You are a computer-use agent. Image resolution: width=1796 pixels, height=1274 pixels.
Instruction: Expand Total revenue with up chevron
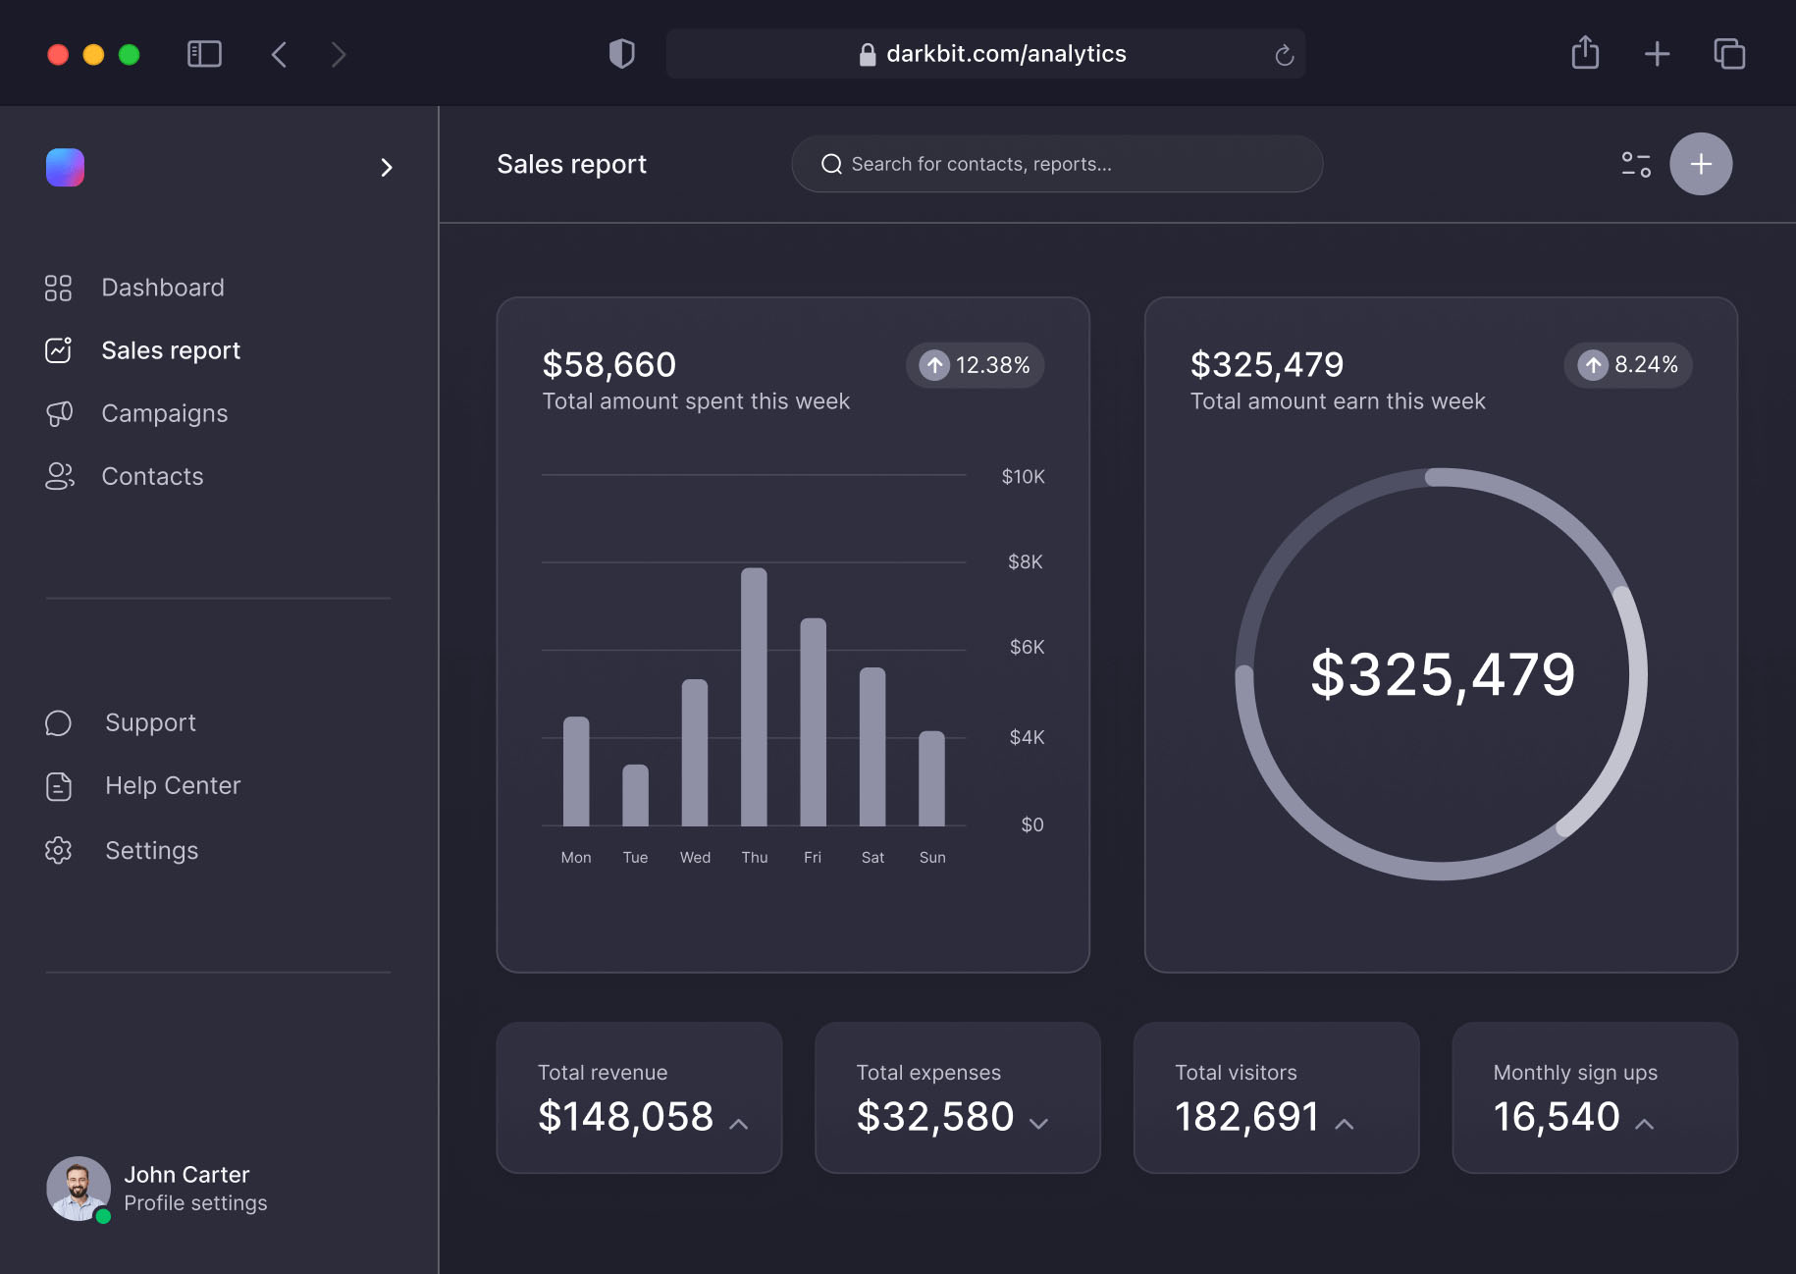pyautogui.click(x=739, y=1124)
